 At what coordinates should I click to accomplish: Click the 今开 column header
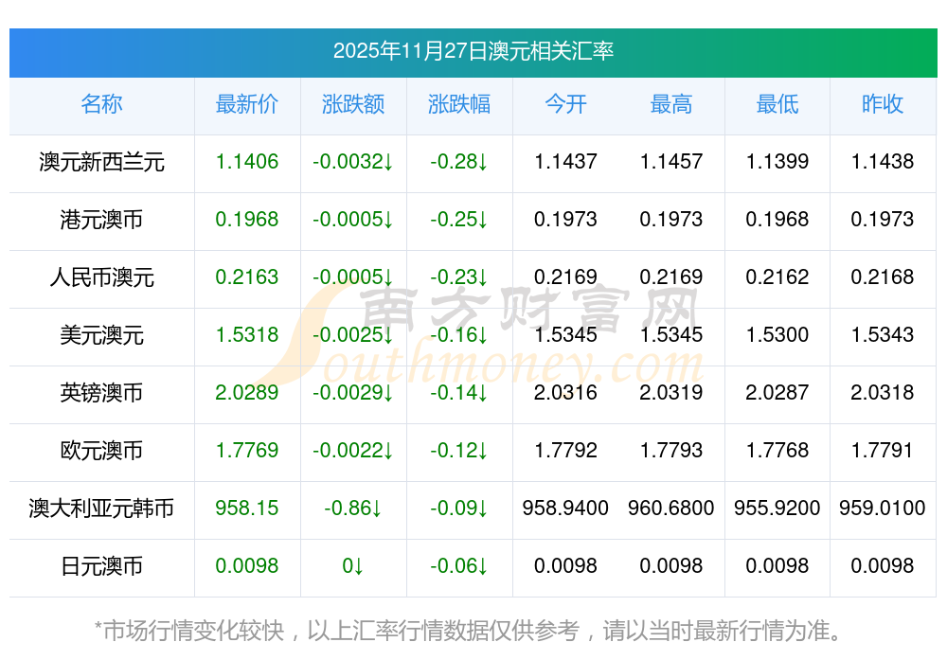point(565,105)
